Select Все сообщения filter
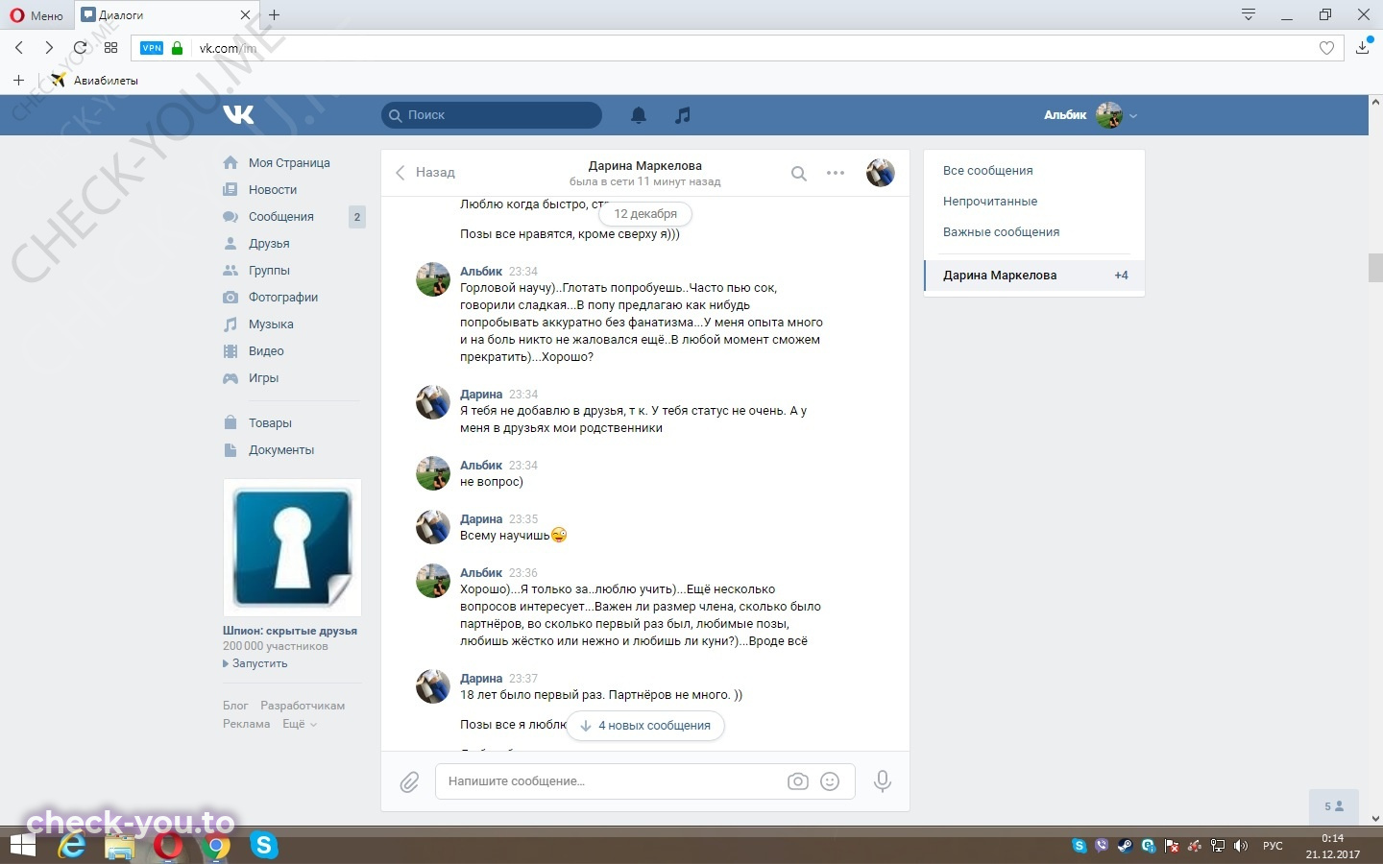Image resolution: width=1383 pixels, height=864 pixels. pos(988,171)
